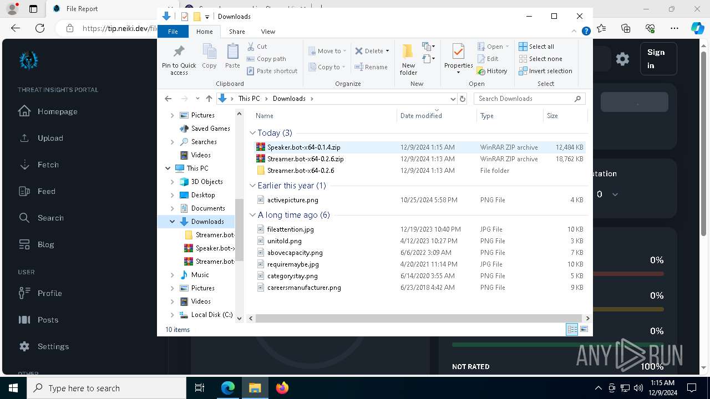
Task: Collapse the Earlier this year group
Action: tap(252, 186)
